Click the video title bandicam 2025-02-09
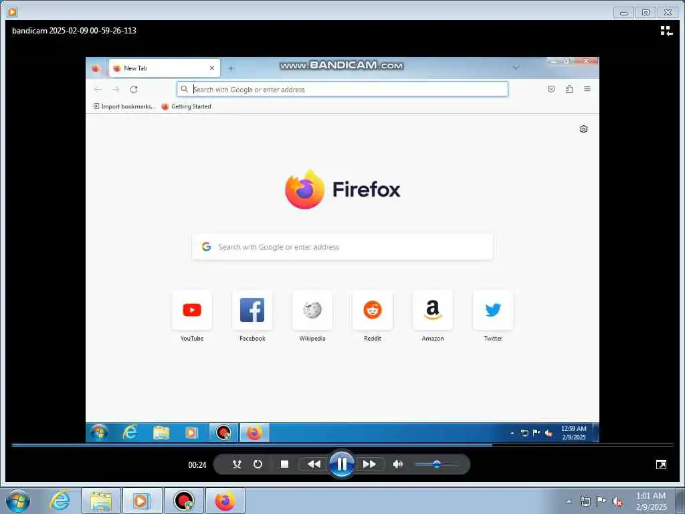This screenshot has height=514, width=685. 74,31
